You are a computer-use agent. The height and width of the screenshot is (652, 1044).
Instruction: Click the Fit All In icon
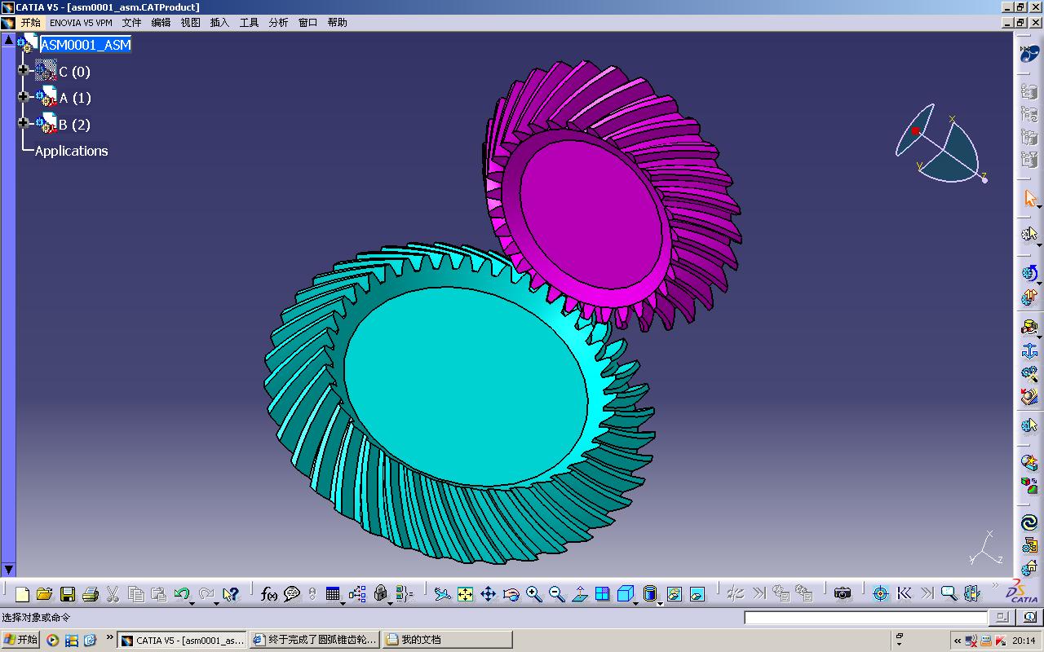click(x=465, y=594)
